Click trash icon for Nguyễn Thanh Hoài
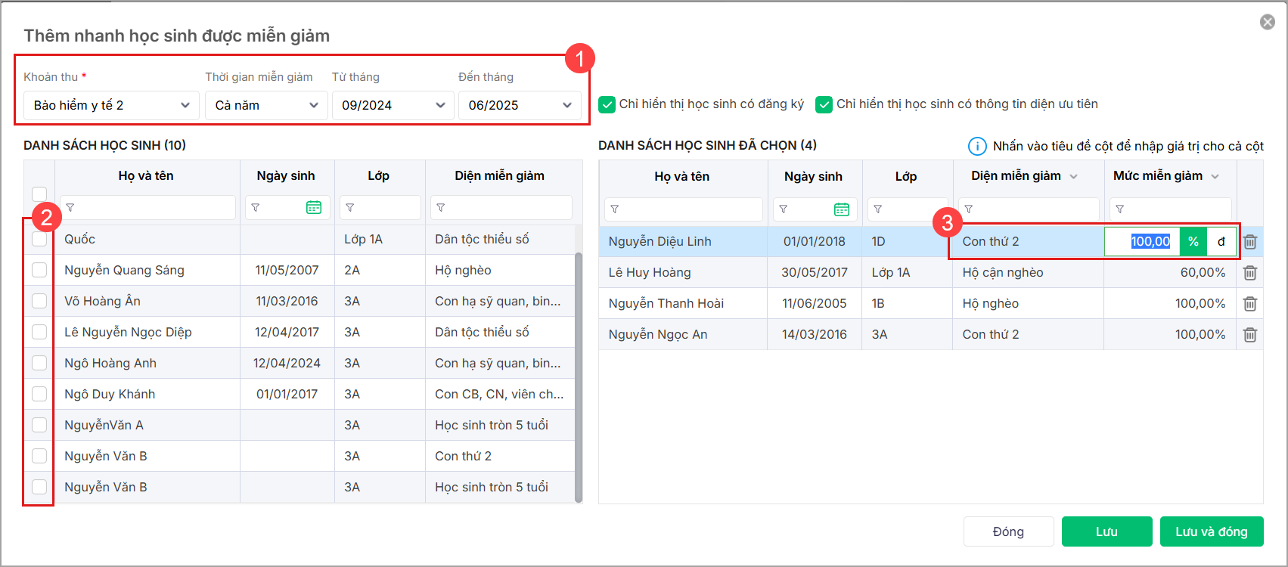1288x567 pixels. [x=1250, y=304]
